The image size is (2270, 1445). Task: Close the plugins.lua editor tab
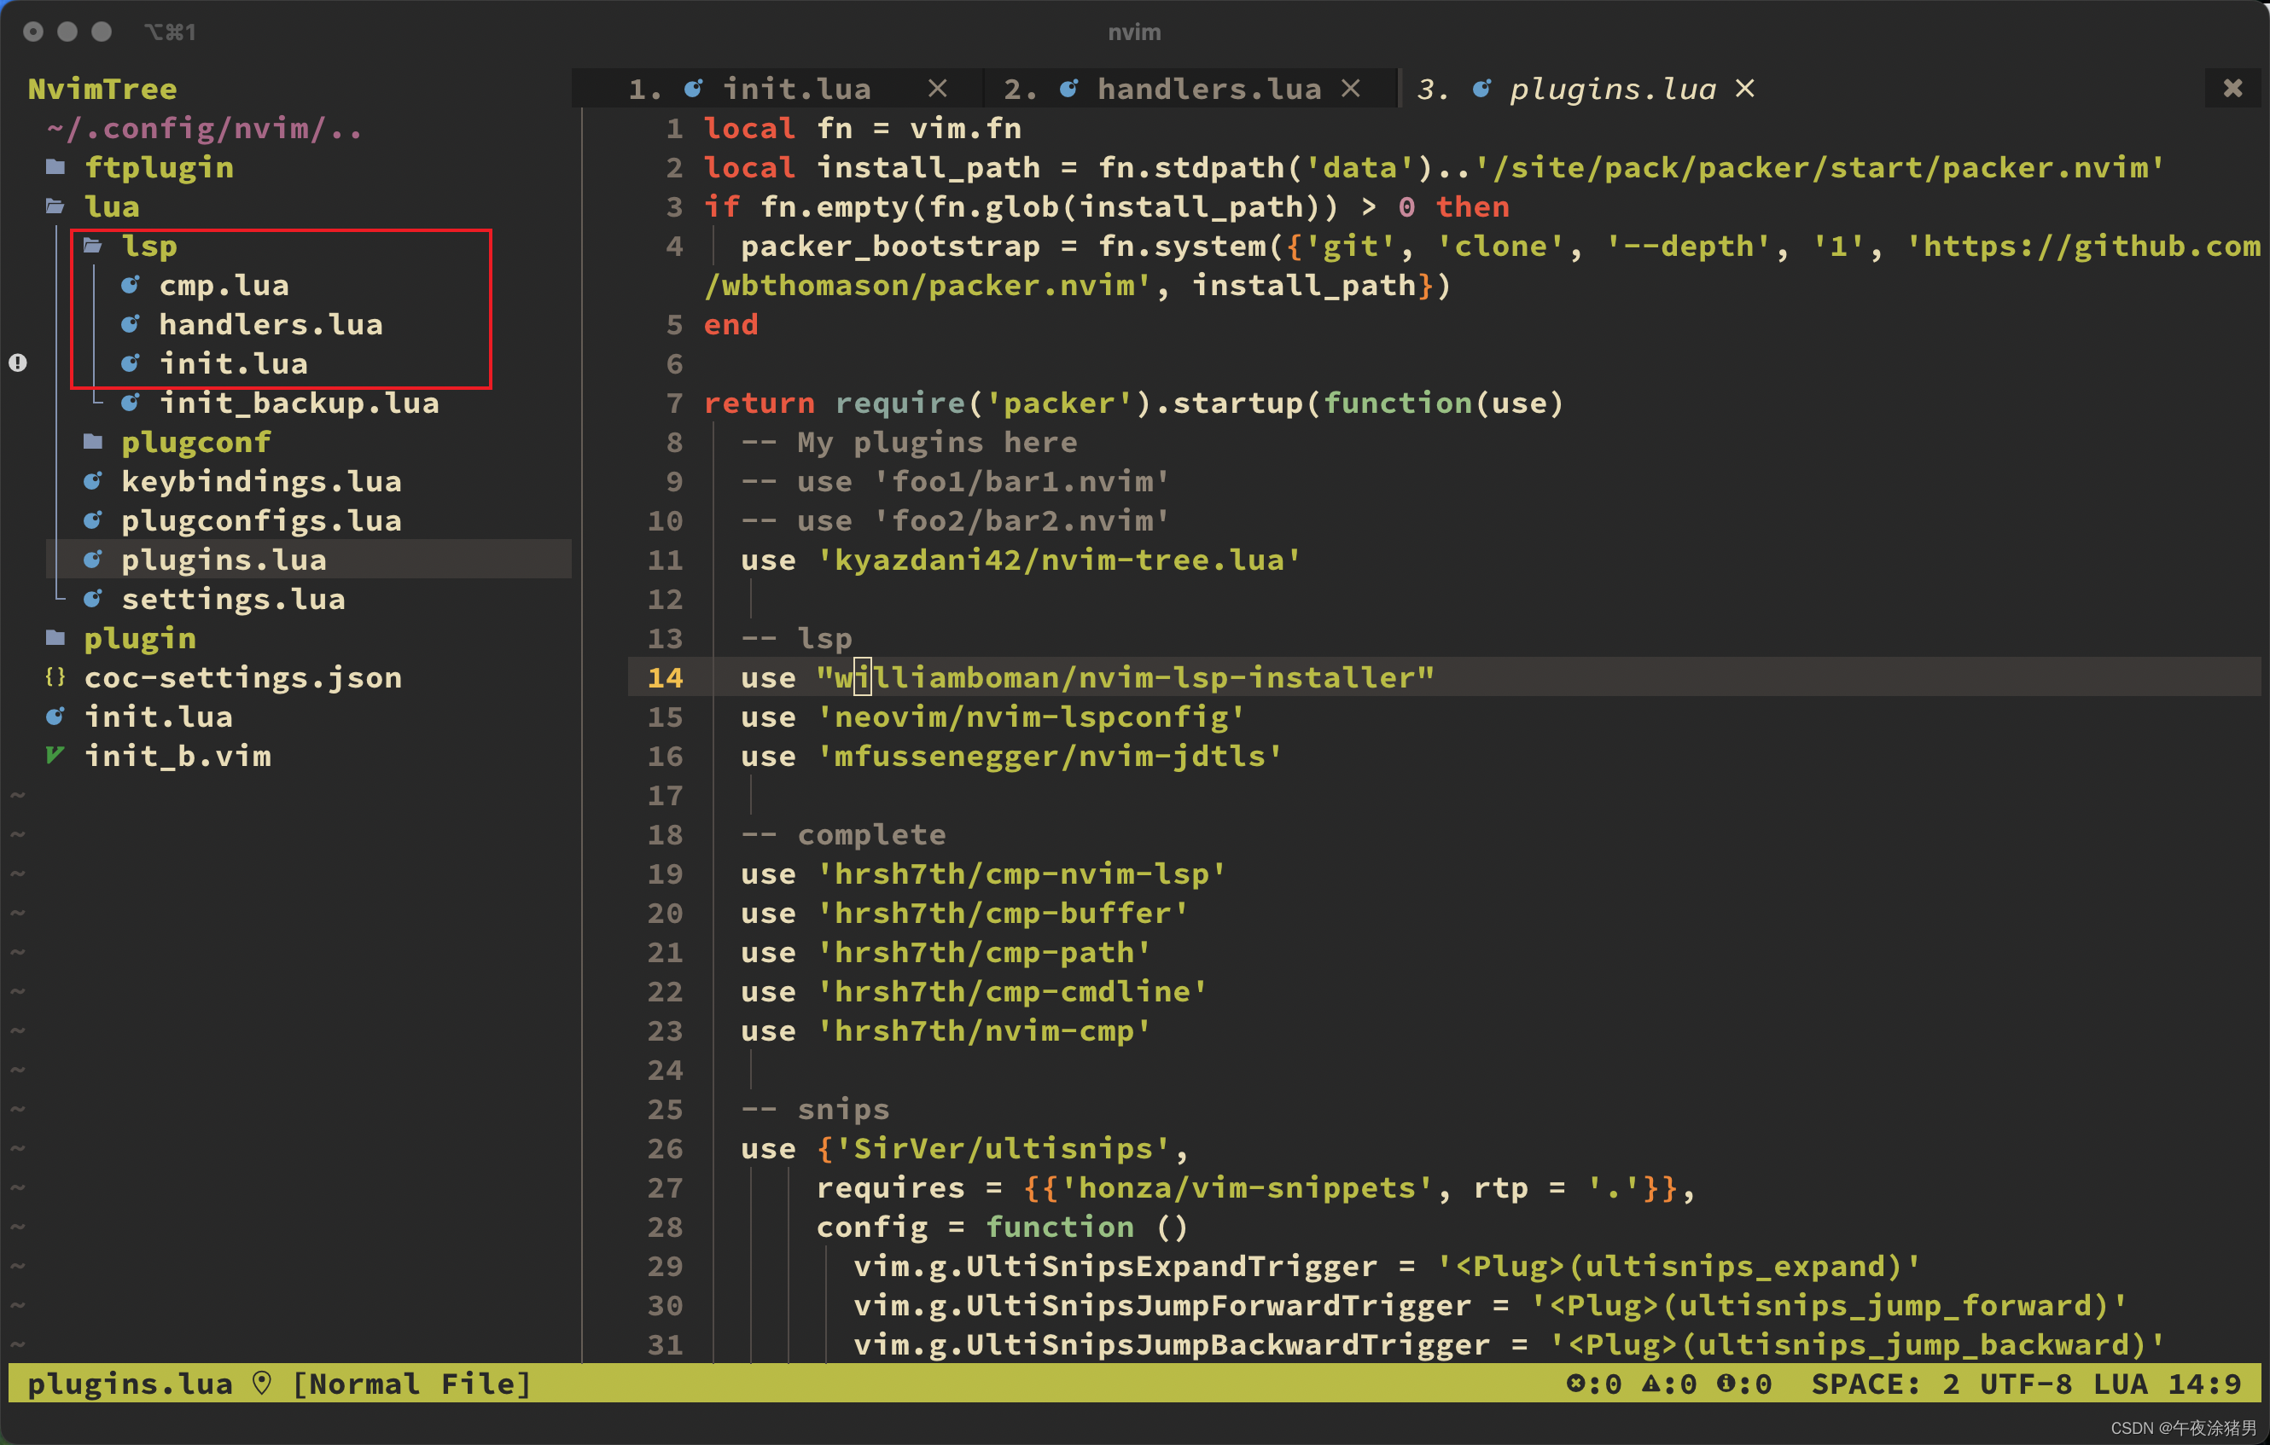pos(1750,90)
